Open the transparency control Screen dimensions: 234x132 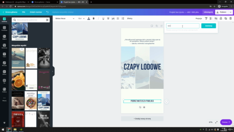211,18
